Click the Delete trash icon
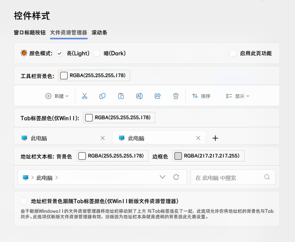 176,96
